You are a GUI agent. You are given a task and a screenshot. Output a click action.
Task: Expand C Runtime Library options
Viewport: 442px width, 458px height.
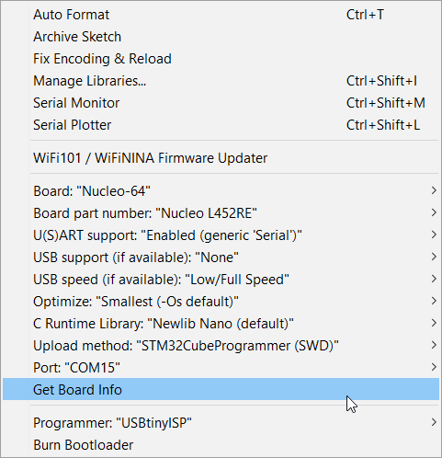(x=221, y=324)
